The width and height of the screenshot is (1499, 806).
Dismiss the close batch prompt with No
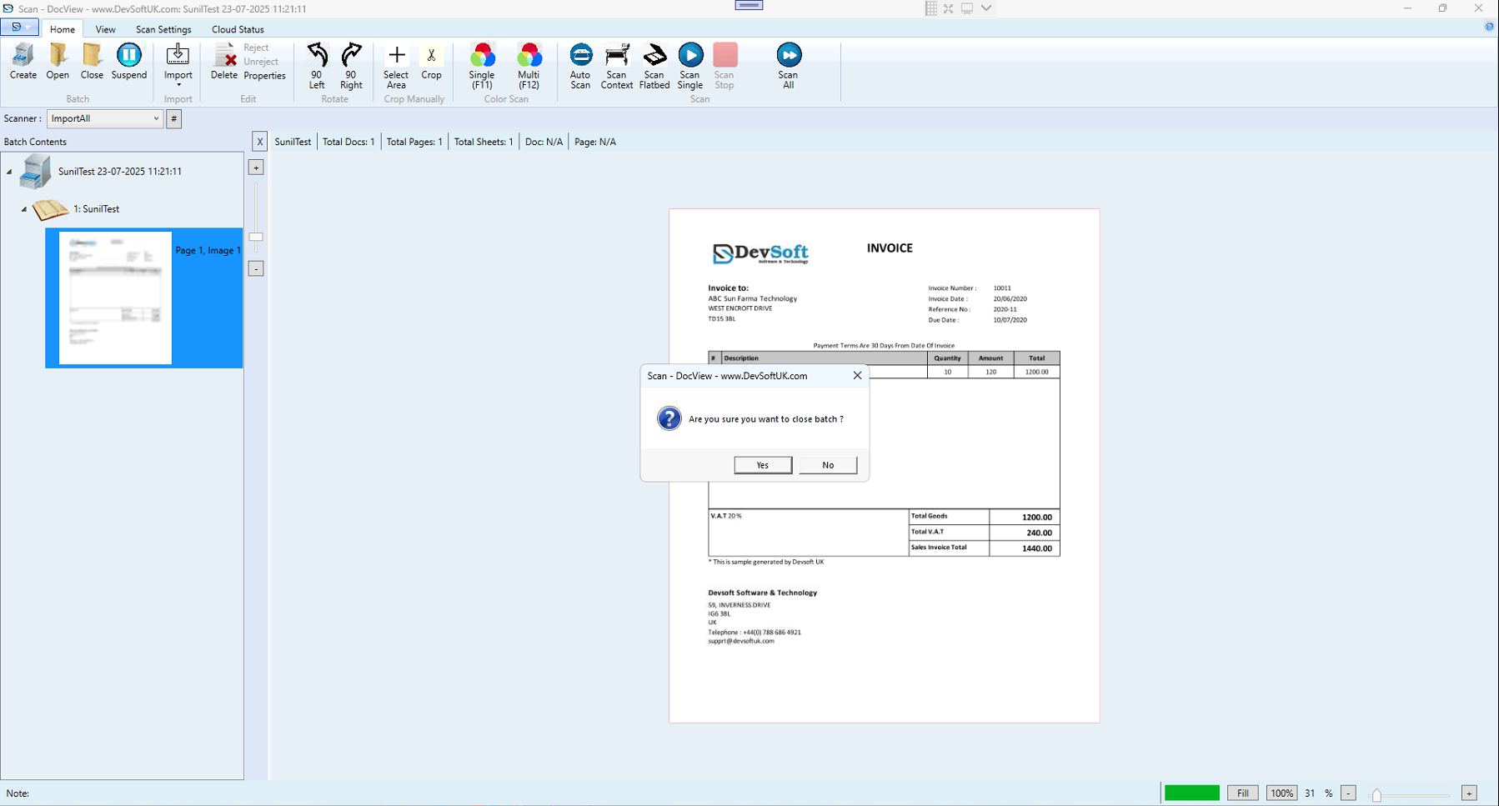click(x=827, y=465)
